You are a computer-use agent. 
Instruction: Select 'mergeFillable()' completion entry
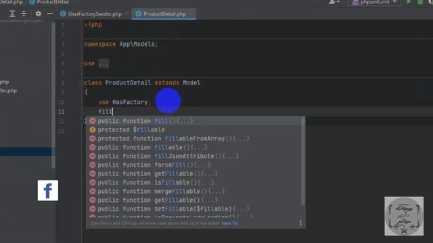(x=194, y=192)
